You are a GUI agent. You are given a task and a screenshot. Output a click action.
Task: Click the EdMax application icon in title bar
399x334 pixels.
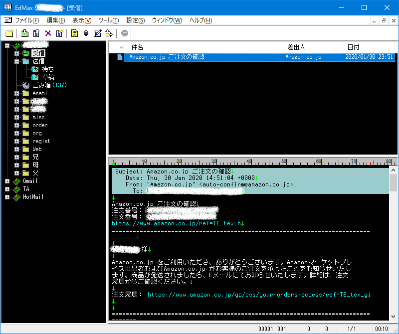(7, 7)
